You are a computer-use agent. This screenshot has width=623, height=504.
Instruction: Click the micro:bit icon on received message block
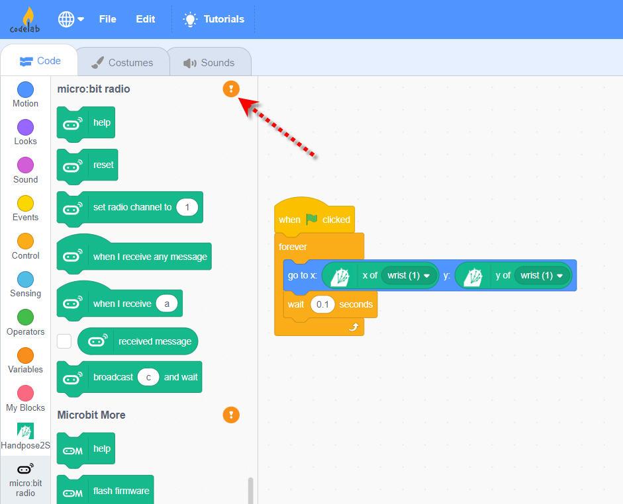[x=98, y=341]
